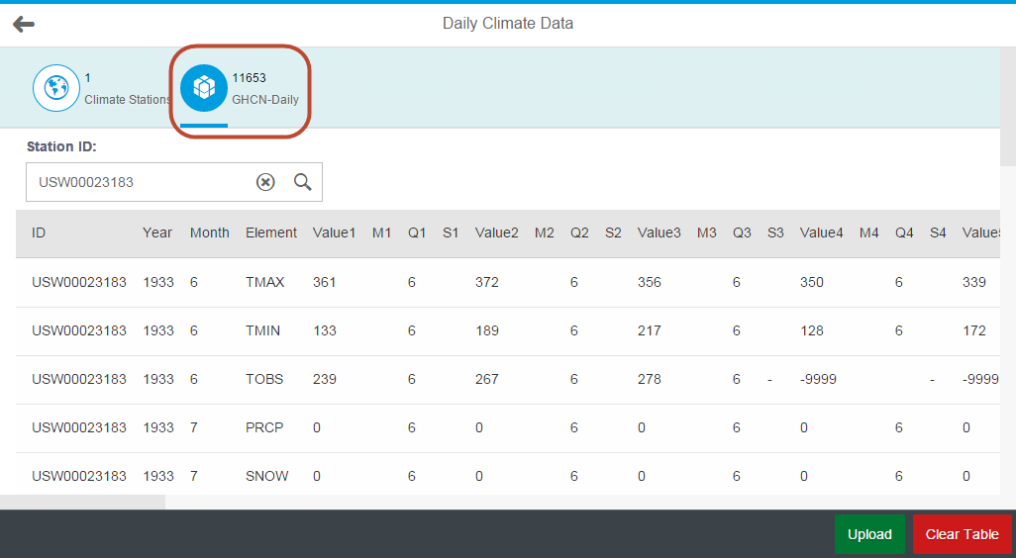Switch to the GHCN-Daily tab label
Screen dimensions: 1016x558
[265, 100]
